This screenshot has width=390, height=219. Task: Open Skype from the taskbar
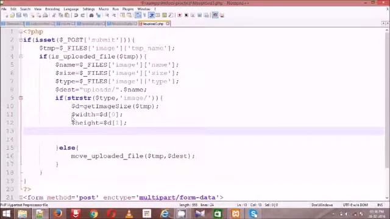[253, 214]
